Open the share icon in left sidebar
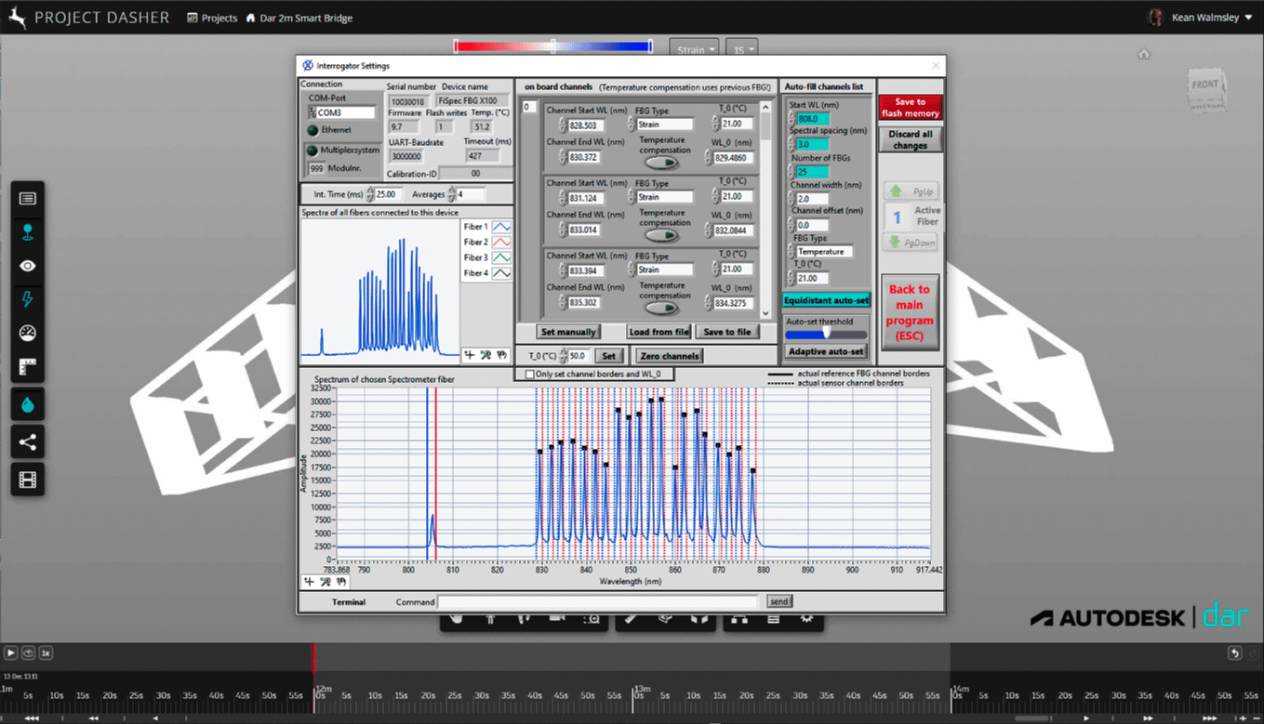 [x=28, y=442]
